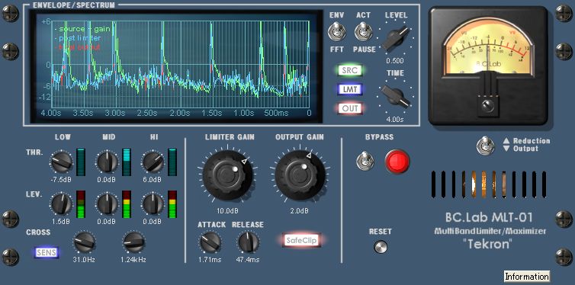575x285 pixels.
Task: Click the MID threshold knob
Action: click(108, 162)
